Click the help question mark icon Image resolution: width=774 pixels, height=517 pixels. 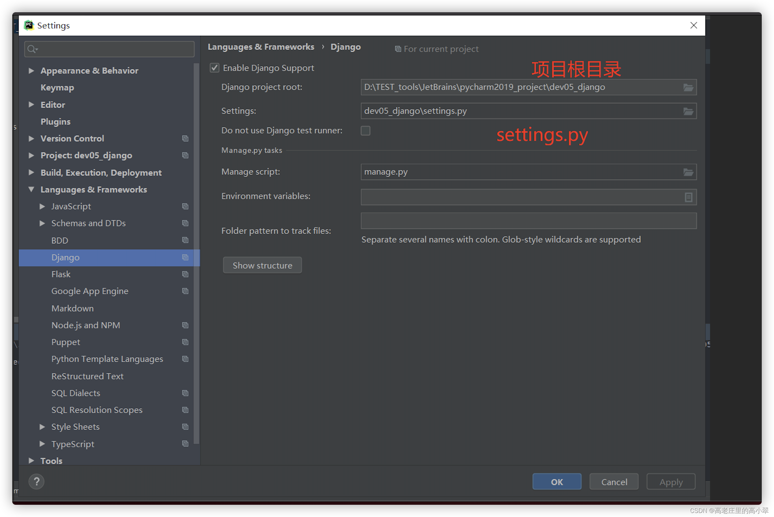pyautogui.click(x=36, y=481)
